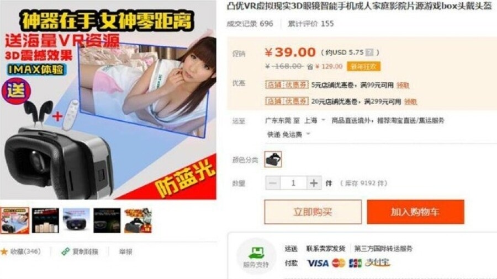Select the black VR headset color option
The height and width of the screenshot is (279, 497).
click(x=273, y=159)
